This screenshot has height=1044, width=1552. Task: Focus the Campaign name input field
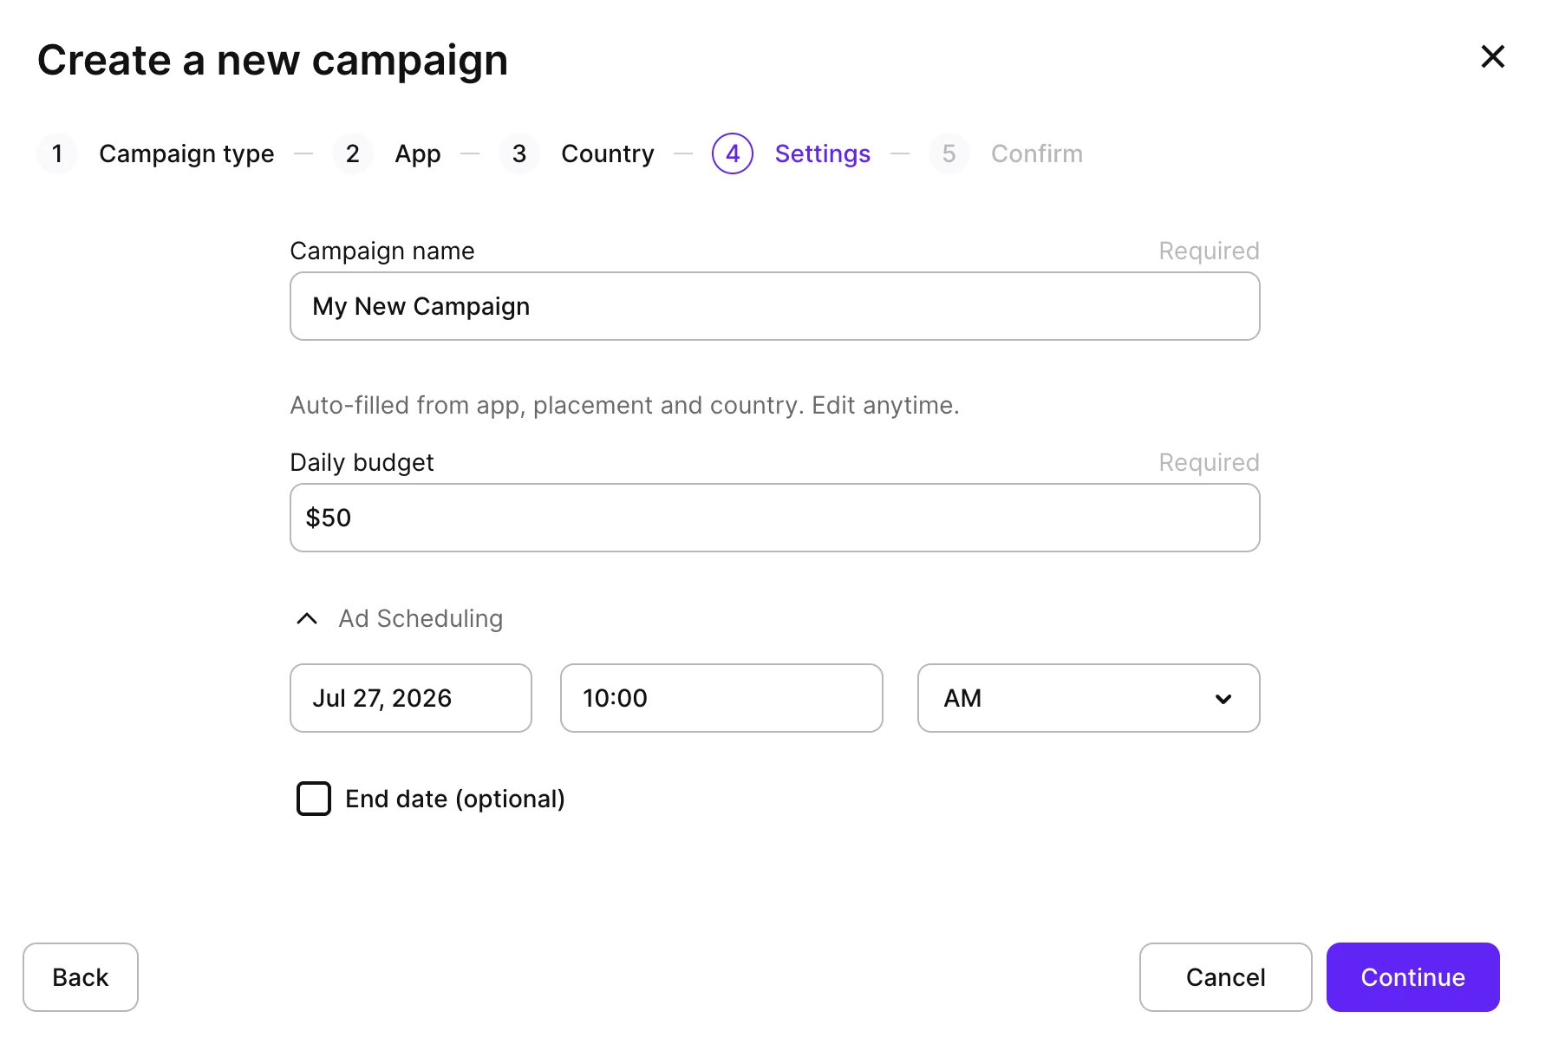coord(774,306)
